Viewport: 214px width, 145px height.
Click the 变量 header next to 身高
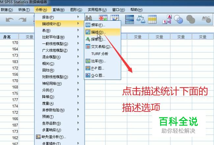pyautogui.click(x=27, y=37)
